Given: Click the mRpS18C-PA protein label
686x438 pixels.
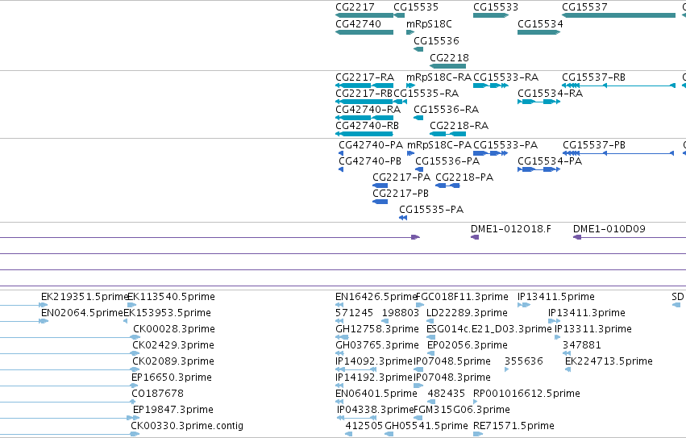Looking at the screenshot, I should coord(439,145).
